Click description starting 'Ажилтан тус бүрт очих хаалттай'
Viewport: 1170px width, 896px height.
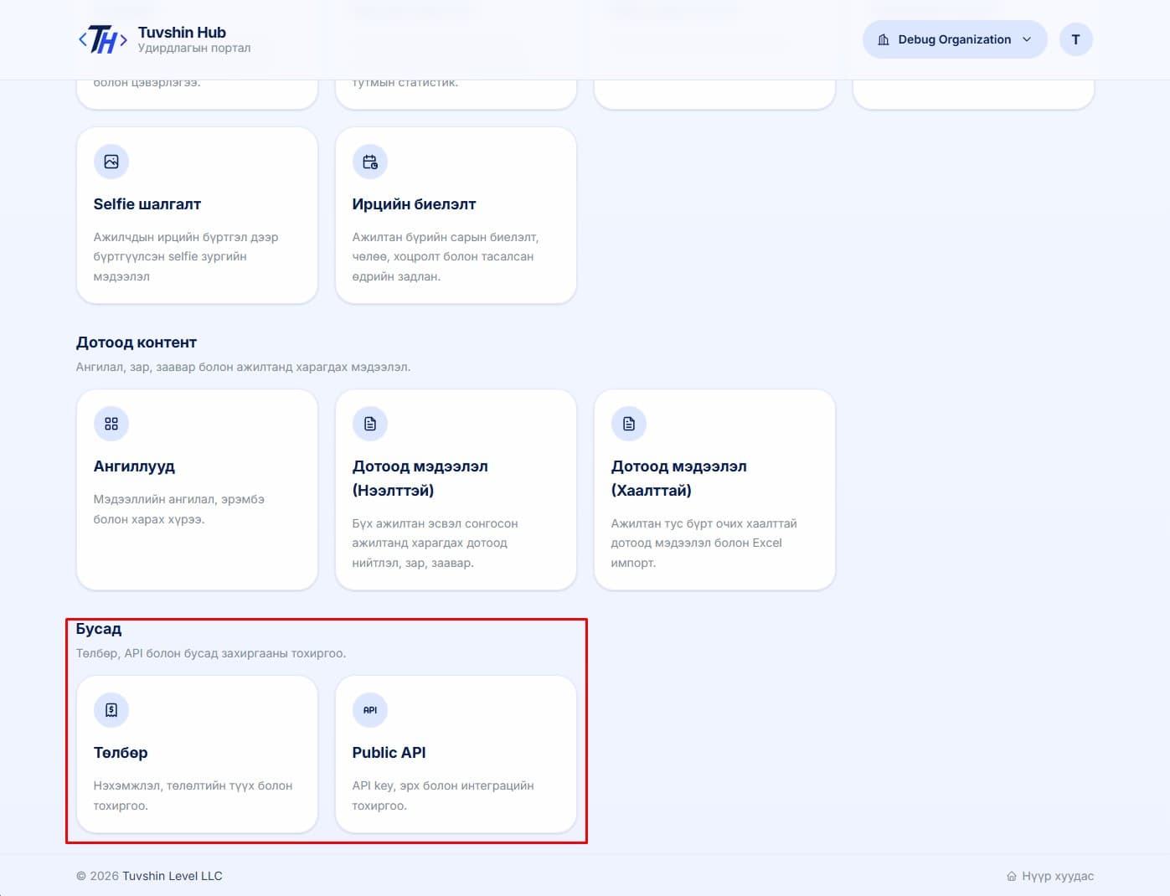pos(704,543)
